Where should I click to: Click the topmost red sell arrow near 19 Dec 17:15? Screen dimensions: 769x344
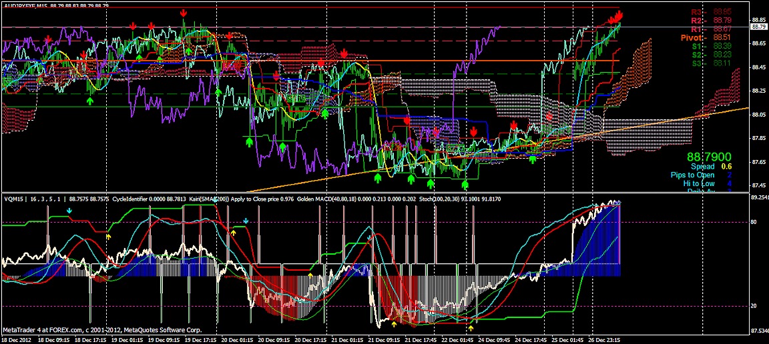point(183,13)
